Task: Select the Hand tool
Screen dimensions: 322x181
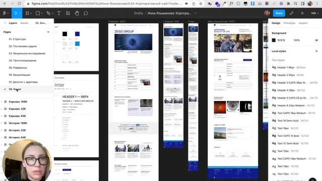Action: [77, 13]
